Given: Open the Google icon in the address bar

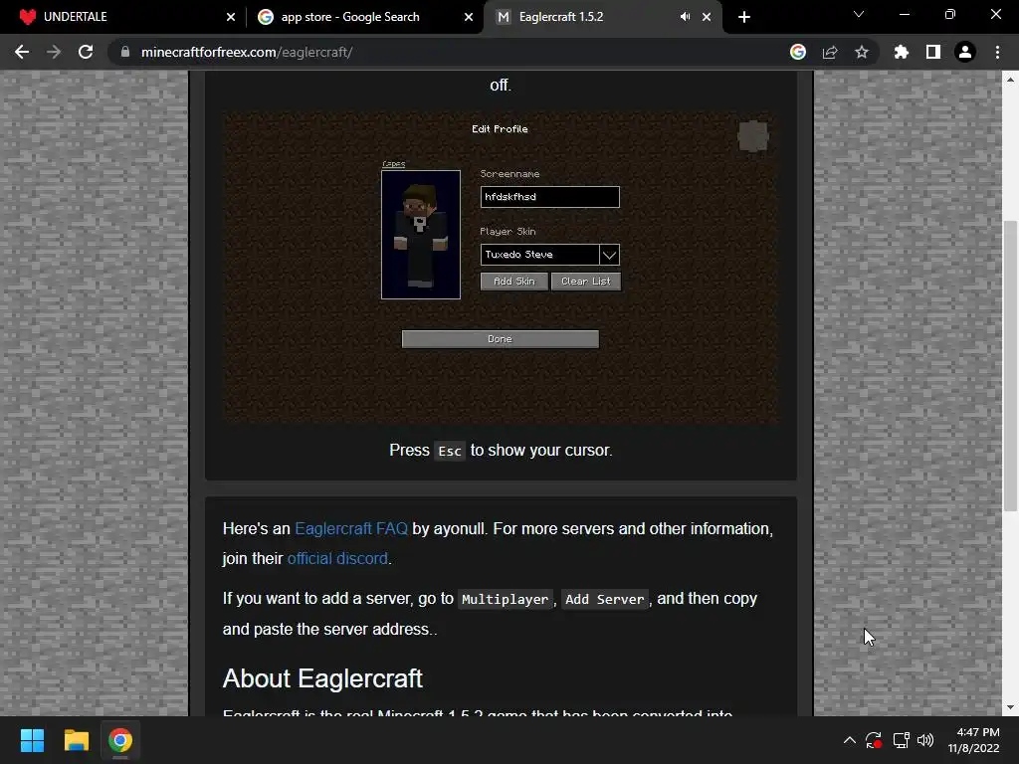Looking at the screenshot, I should pyautogui.click(x=798, y=52).
